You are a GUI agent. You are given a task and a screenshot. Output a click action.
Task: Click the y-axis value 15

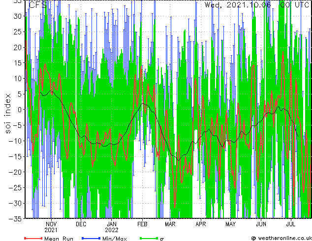tap(18, 63)
